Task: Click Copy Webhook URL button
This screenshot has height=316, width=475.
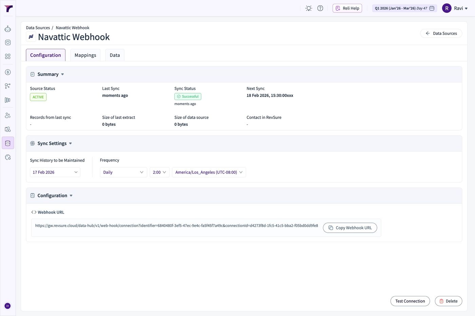Action: pyautogui.click(x=350, y=228)
